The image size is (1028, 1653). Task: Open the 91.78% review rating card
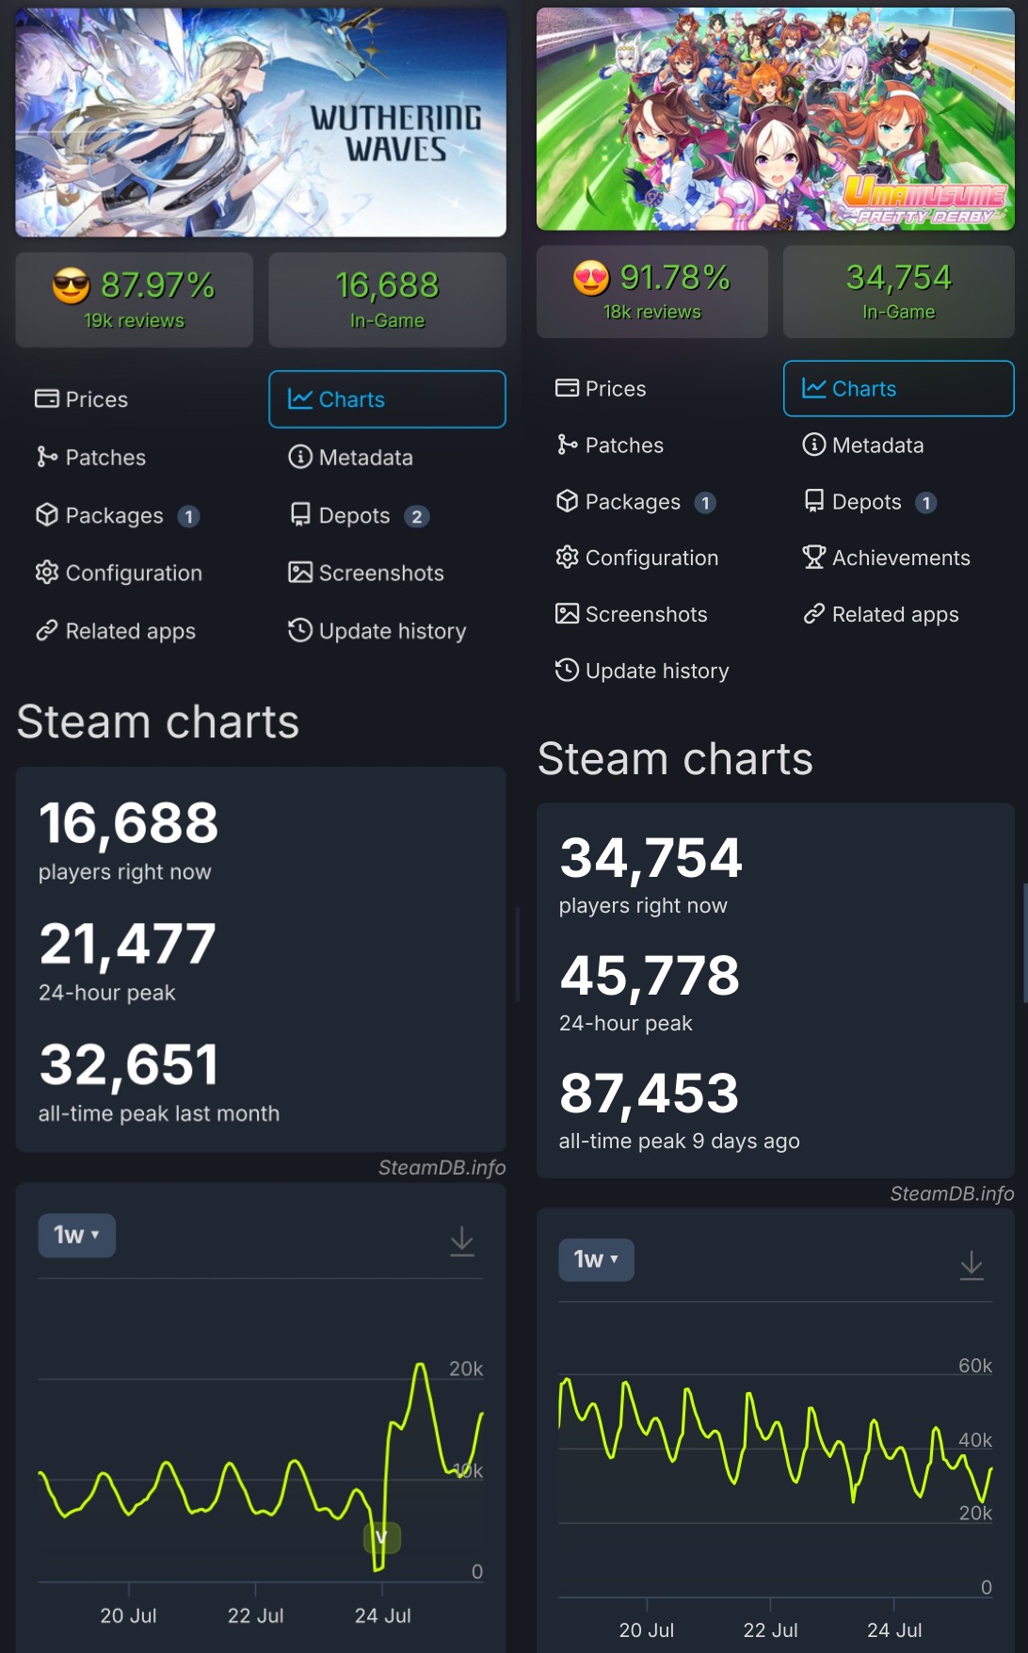(651, 291)
